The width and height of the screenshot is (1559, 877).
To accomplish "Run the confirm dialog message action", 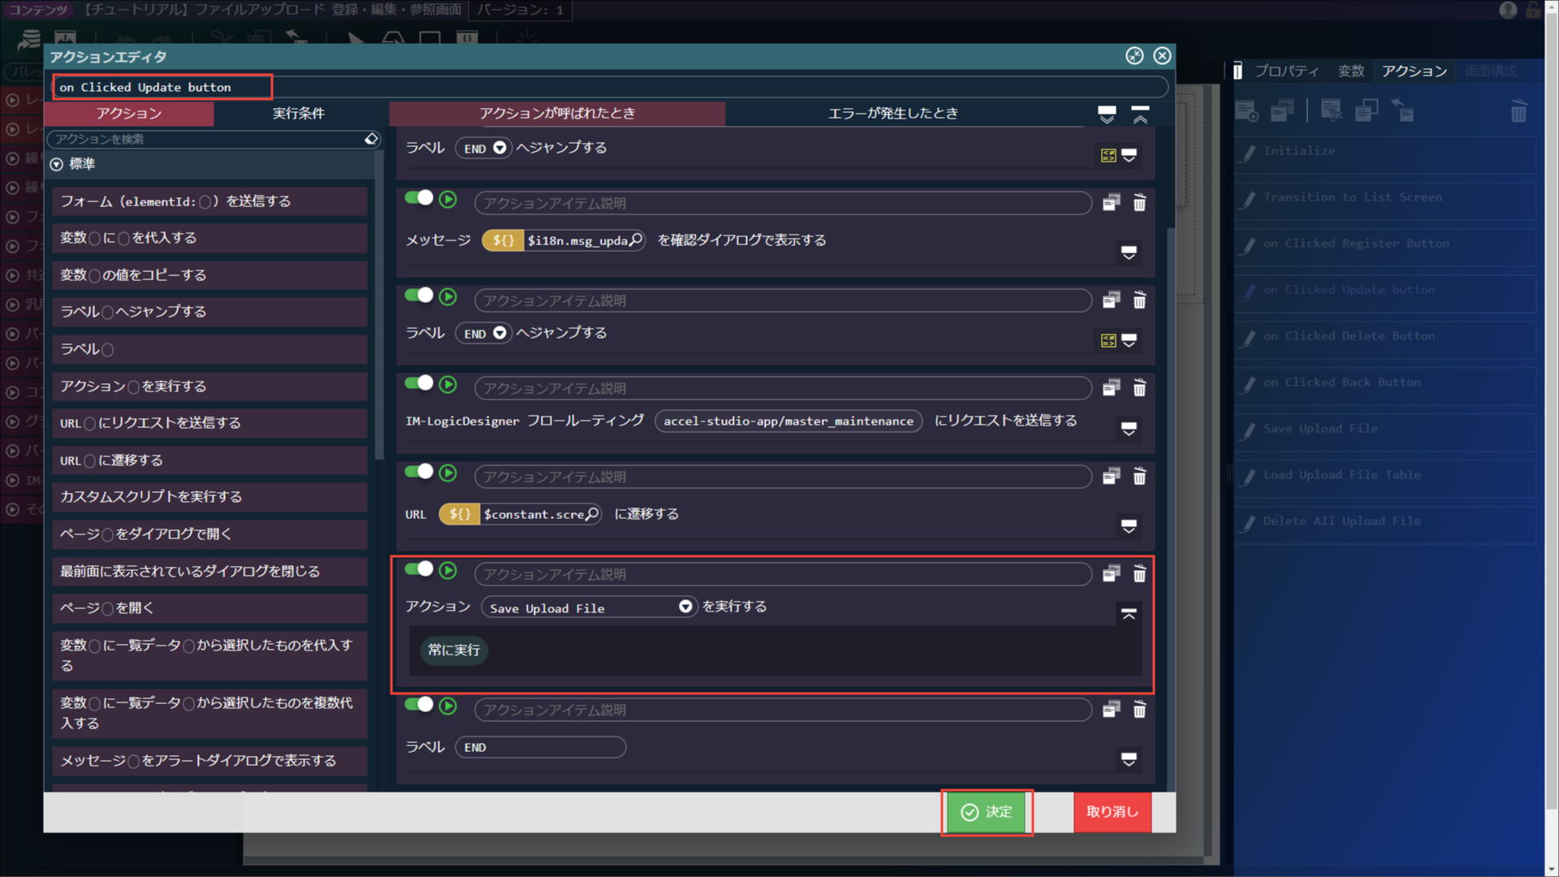I will 448,199.
